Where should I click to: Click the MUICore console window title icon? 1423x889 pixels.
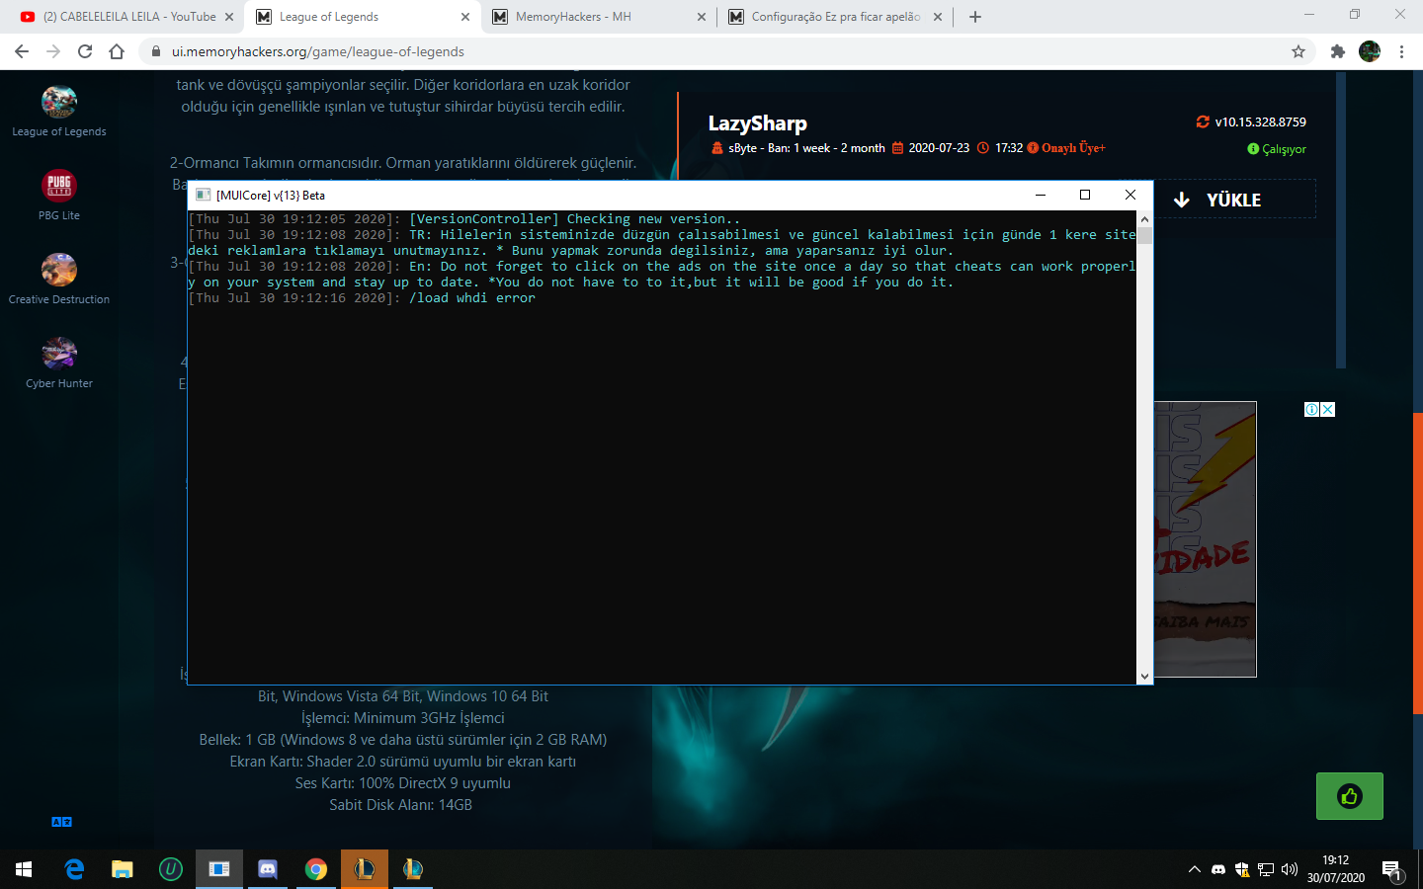[x=203, y=195]
